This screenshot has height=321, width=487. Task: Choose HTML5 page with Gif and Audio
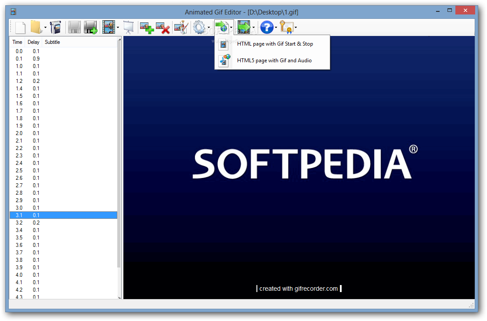(x=272, y=61)
